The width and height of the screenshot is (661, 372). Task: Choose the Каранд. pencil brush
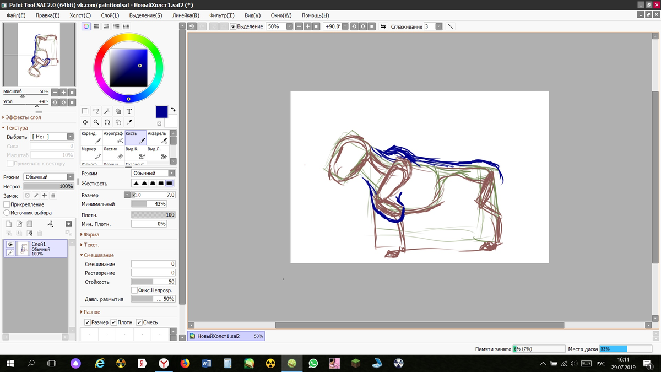[x=91, y=138]
